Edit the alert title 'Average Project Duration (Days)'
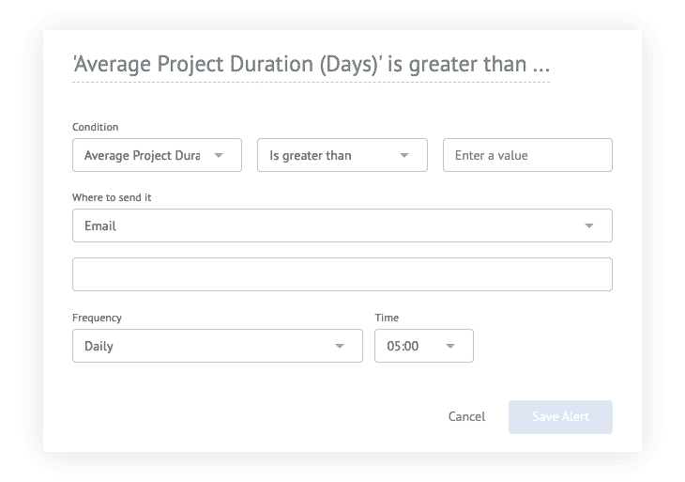This screenshot has width=685, height=482. click(x=311, y=64)
